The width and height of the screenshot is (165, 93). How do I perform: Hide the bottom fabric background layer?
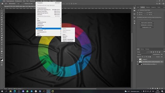(x=137, y=64)
